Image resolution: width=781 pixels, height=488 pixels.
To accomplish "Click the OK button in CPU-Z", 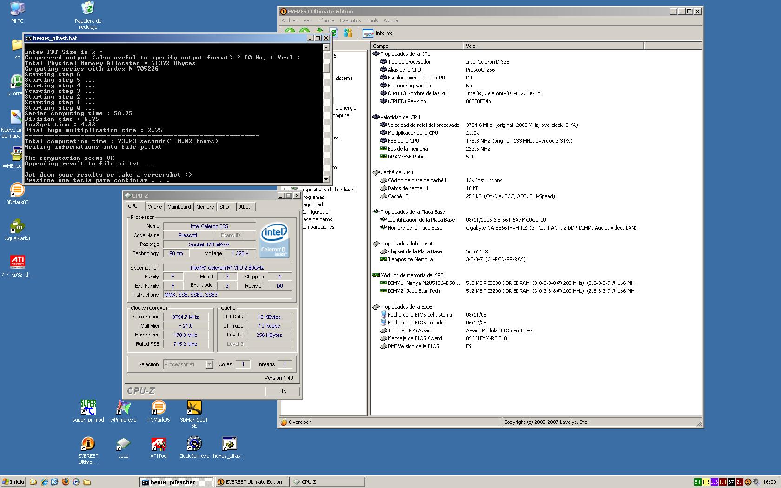I will point(283,391).
